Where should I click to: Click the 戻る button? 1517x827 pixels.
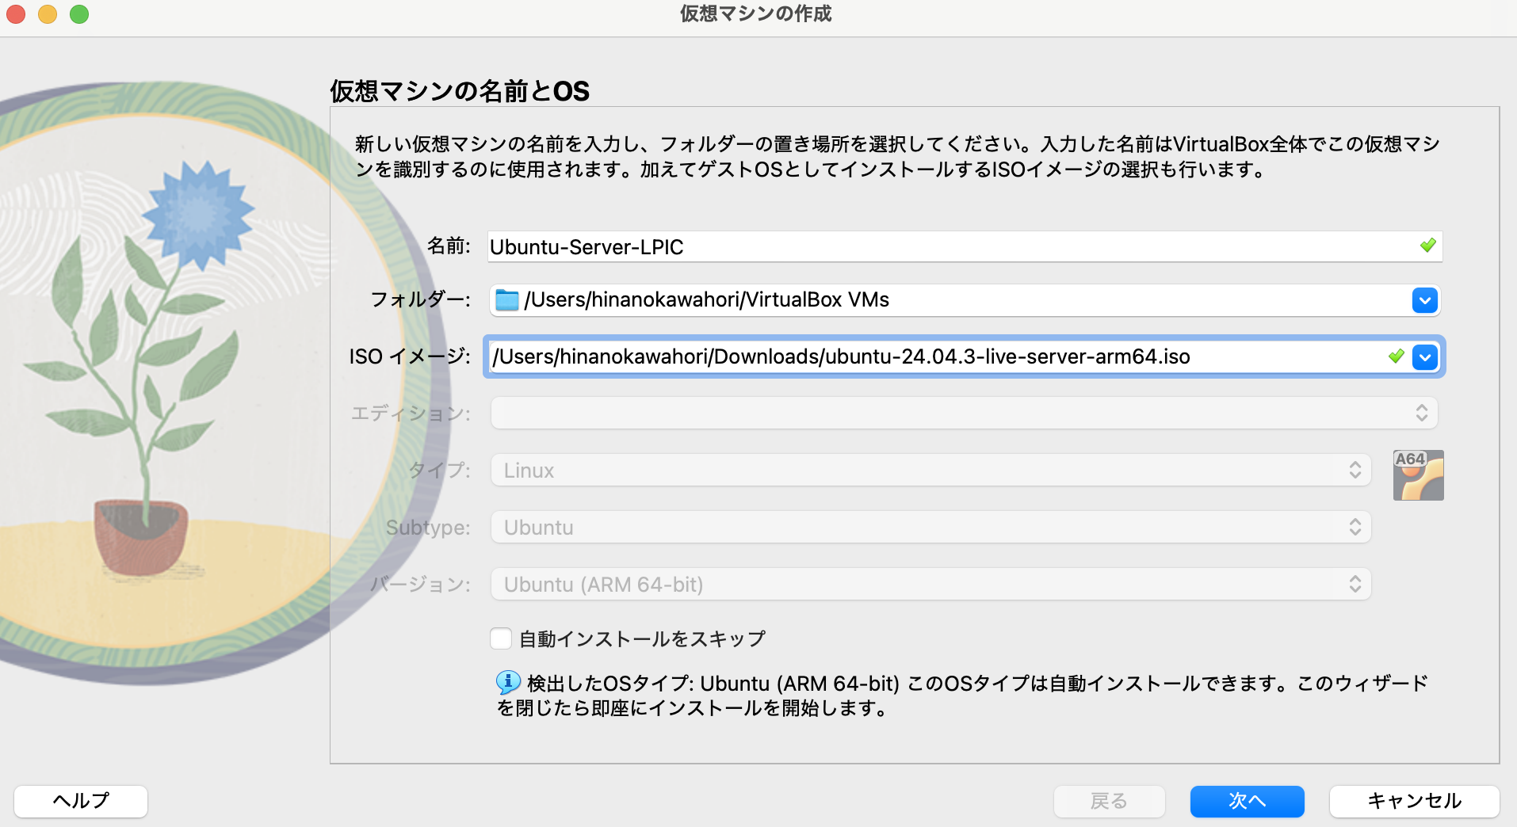1109,801
